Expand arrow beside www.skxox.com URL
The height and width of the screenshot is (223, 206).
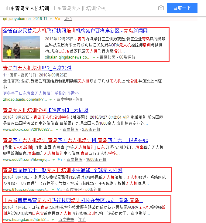tap(57, 130)
